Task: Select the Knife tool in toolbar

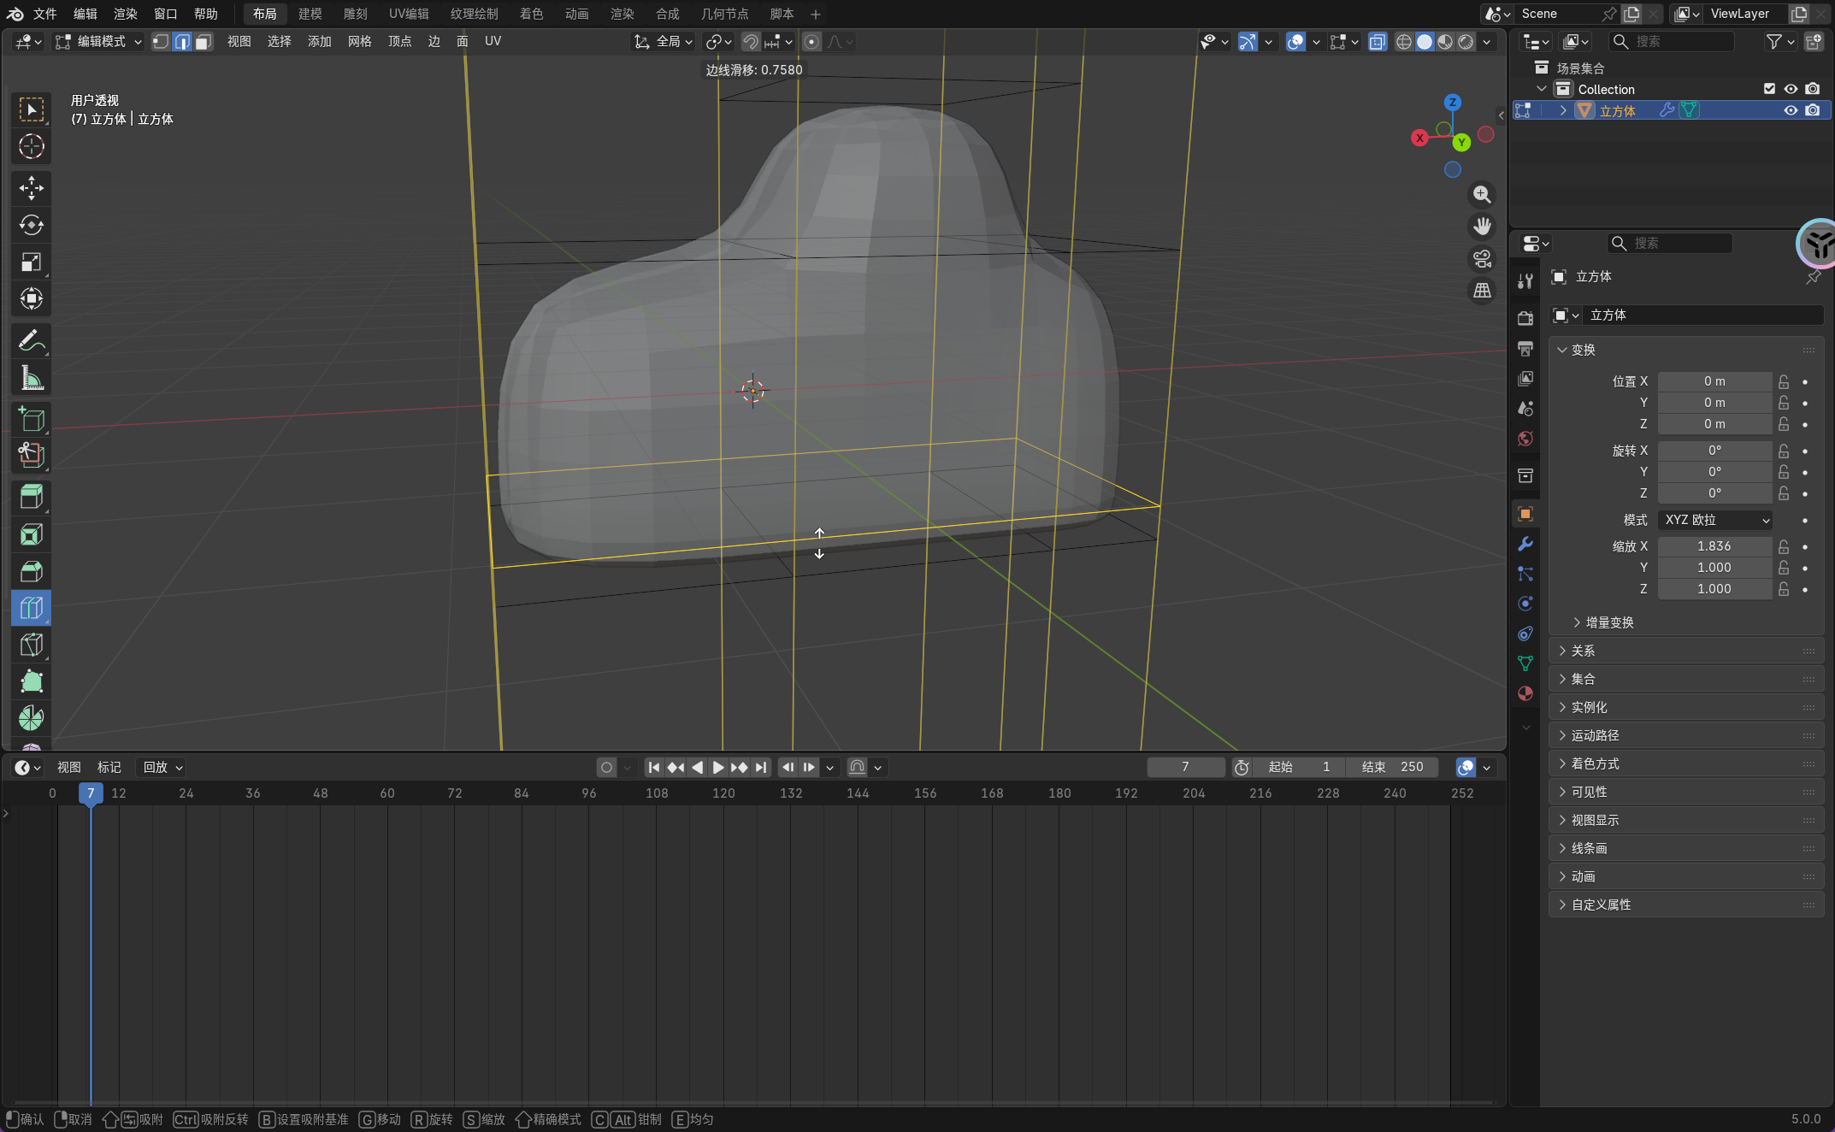Action: tap(31, 645)
